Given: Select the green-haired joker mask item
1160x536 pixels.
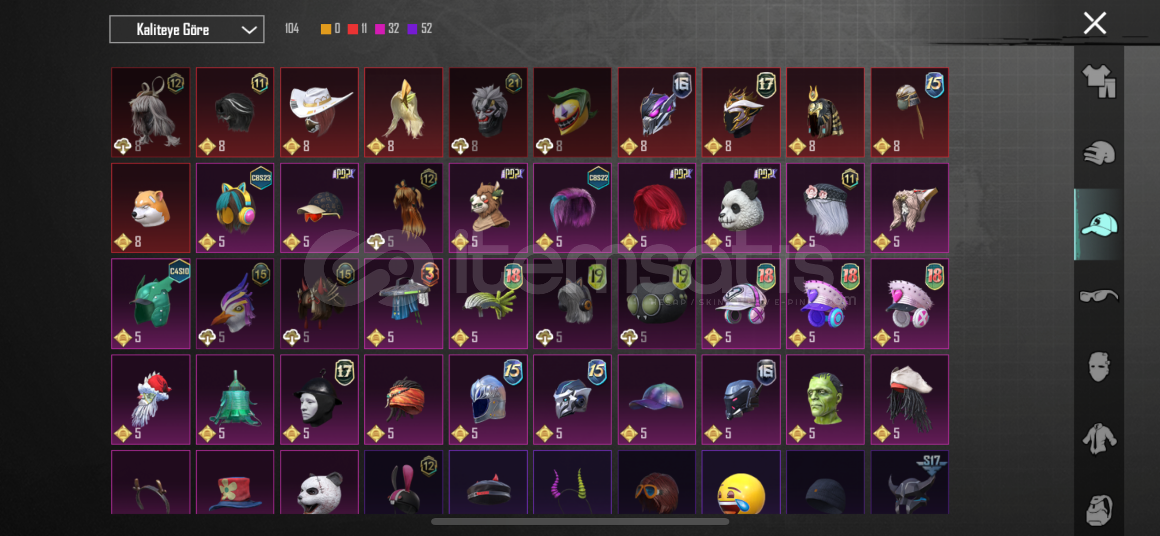Looking at the screenshot, I should 572,112.
